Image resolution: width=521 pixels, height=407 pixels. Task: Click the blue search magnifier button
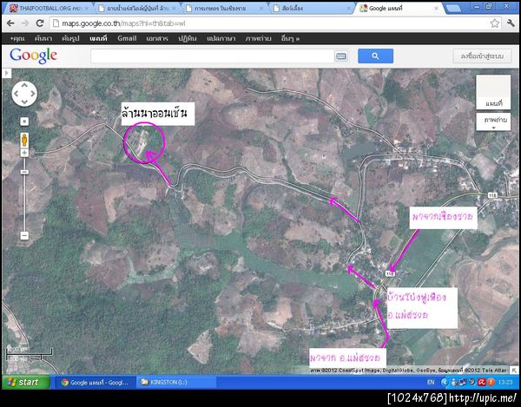click(375, 56)
